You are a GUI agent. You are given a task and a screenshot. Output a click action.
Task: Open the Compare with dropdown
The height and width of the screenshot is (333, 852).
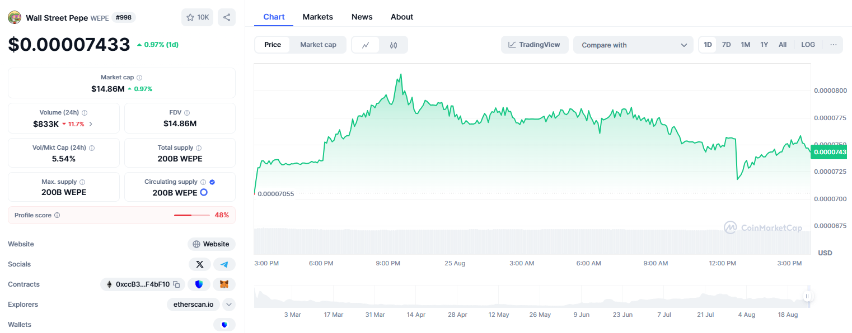pyautogui.click(x=633, y=45)
